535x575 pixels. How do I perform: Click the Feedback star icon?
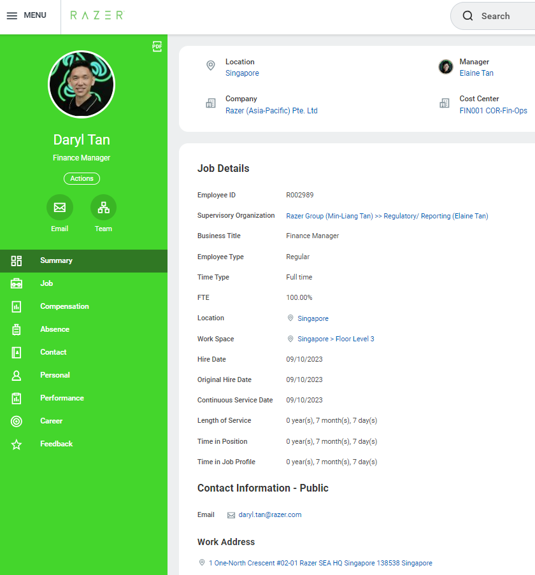(x=17, y=444)
